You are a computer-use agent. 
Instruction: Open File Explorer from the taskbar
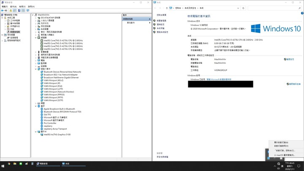[x=15, y=164]
